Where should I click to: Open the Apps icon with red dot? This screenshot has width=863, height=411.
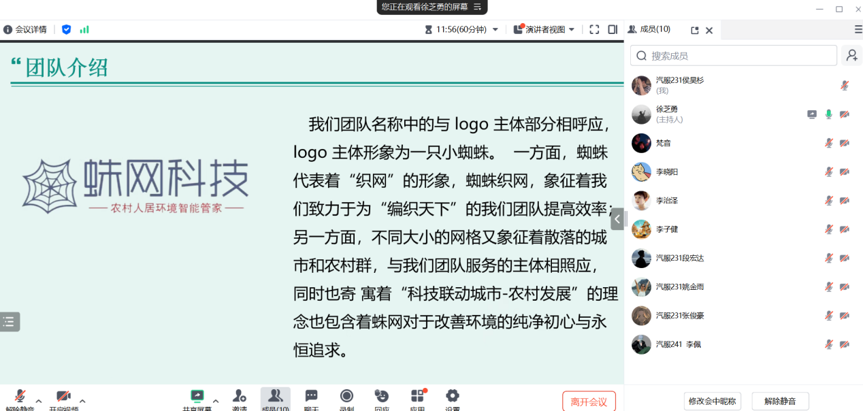click(417, 396)
